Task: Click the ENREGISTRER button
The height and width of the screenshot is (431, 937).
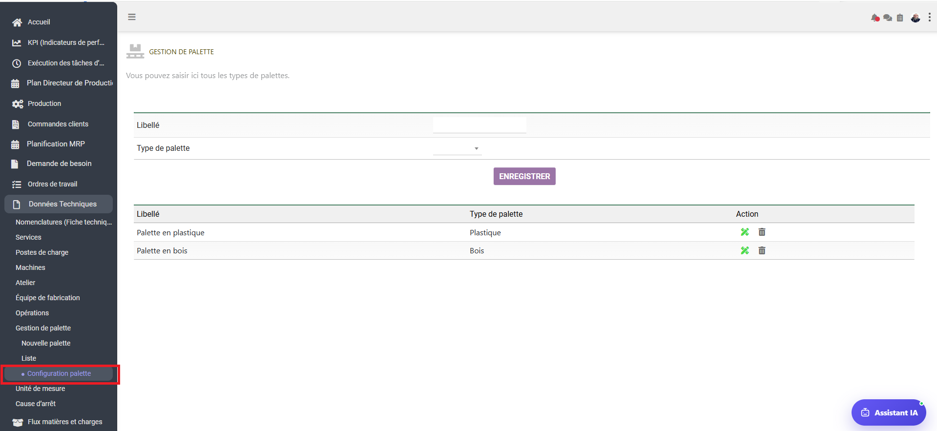Action: click(524, 176)
